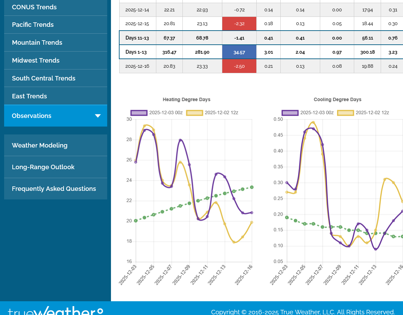403x315 pixels.
Task: Open CONUS Trends in sidebar
Action: click(x=34, y=7)
